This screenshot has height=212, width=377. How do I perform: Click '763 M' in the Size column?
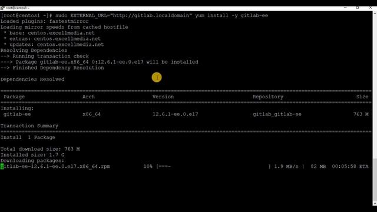tap(361, 114)
